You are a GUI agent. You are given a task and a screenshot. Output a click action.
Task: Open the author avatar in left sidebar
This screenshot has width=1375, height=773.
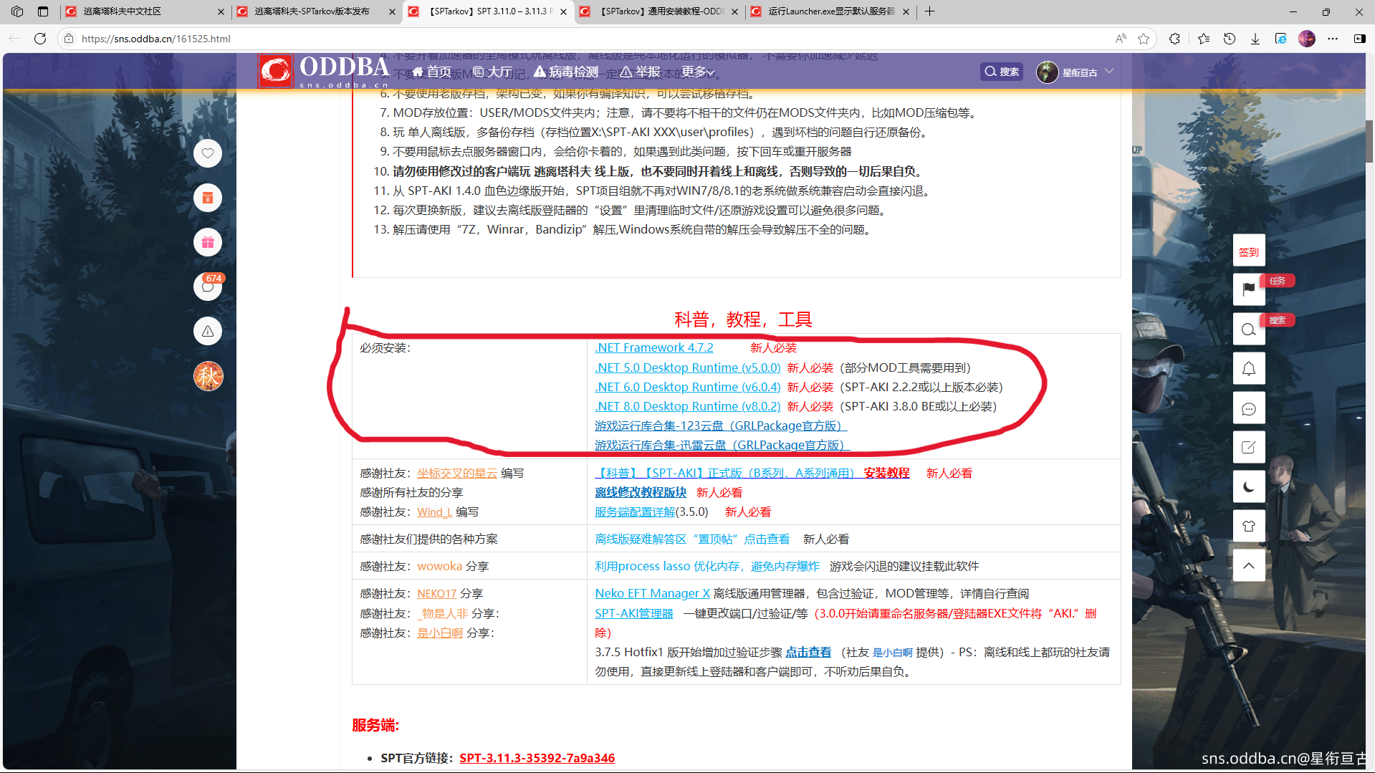208,376
